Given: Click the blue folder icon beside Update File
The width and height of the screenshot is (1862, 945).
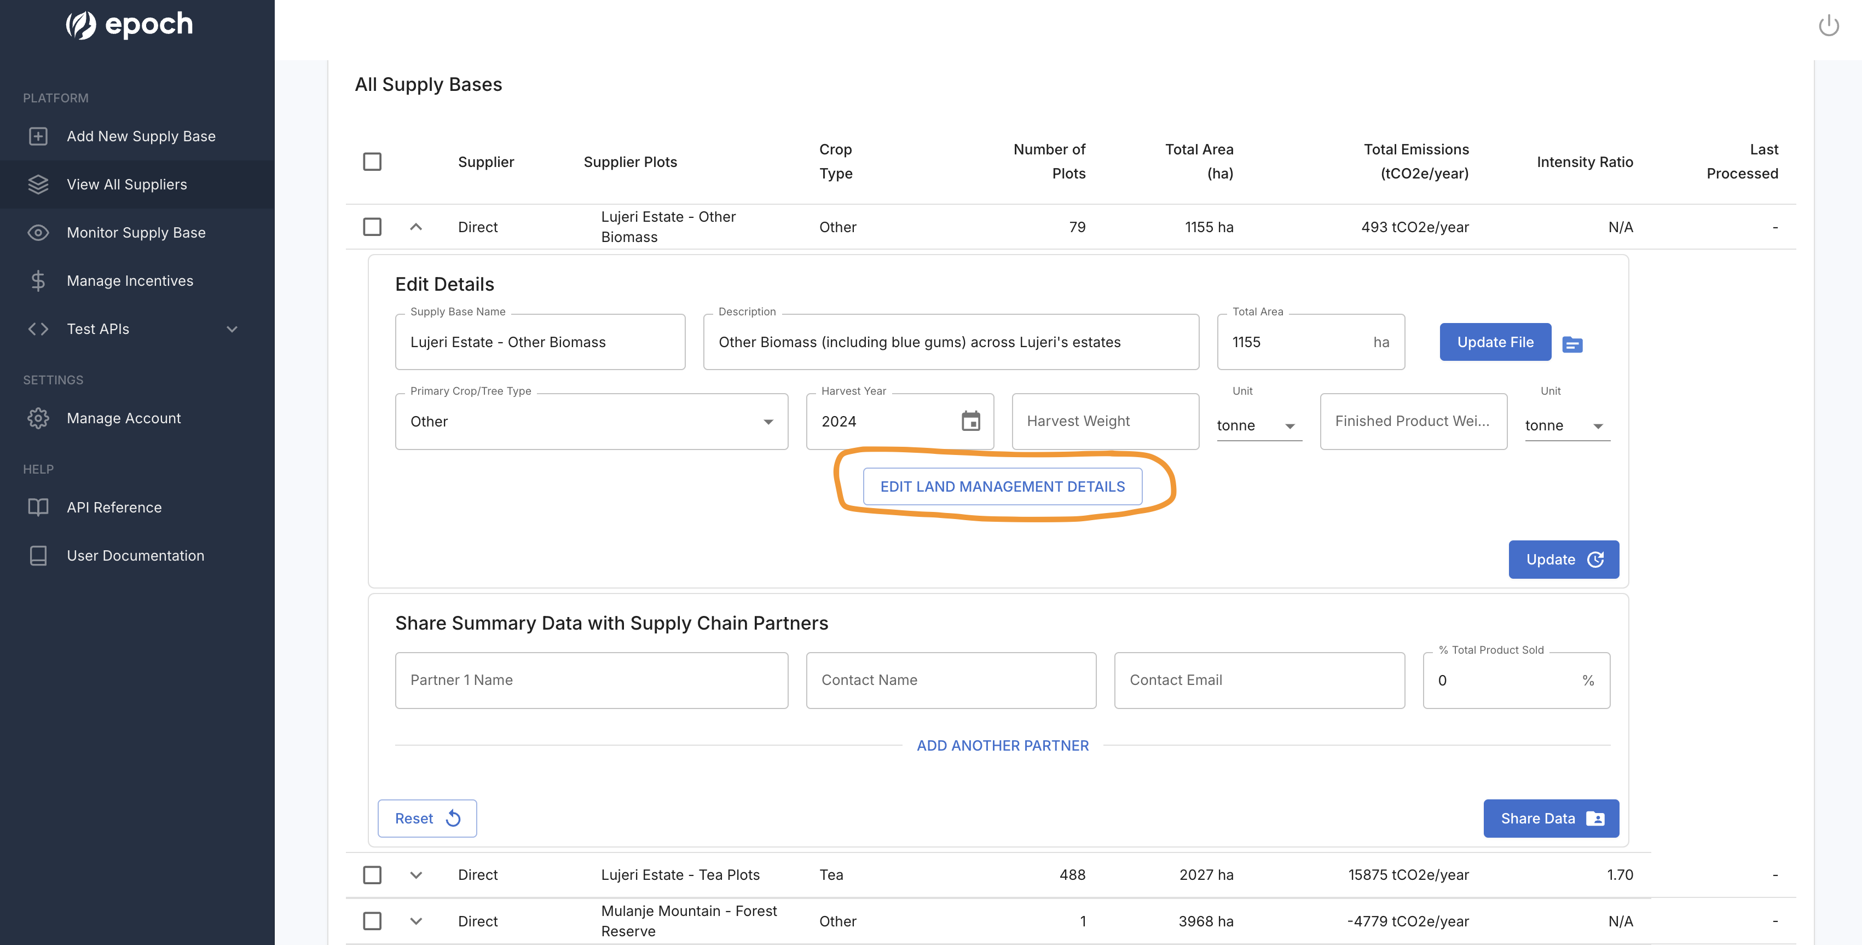Looking at the screenshot, I should coord(1572,344).
